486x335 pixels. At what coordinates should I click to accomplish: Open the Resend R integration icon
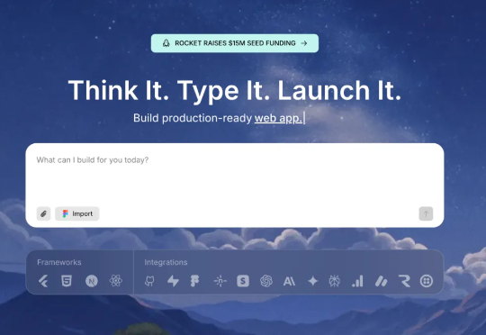pyautogui.click(x=404, y=281)
